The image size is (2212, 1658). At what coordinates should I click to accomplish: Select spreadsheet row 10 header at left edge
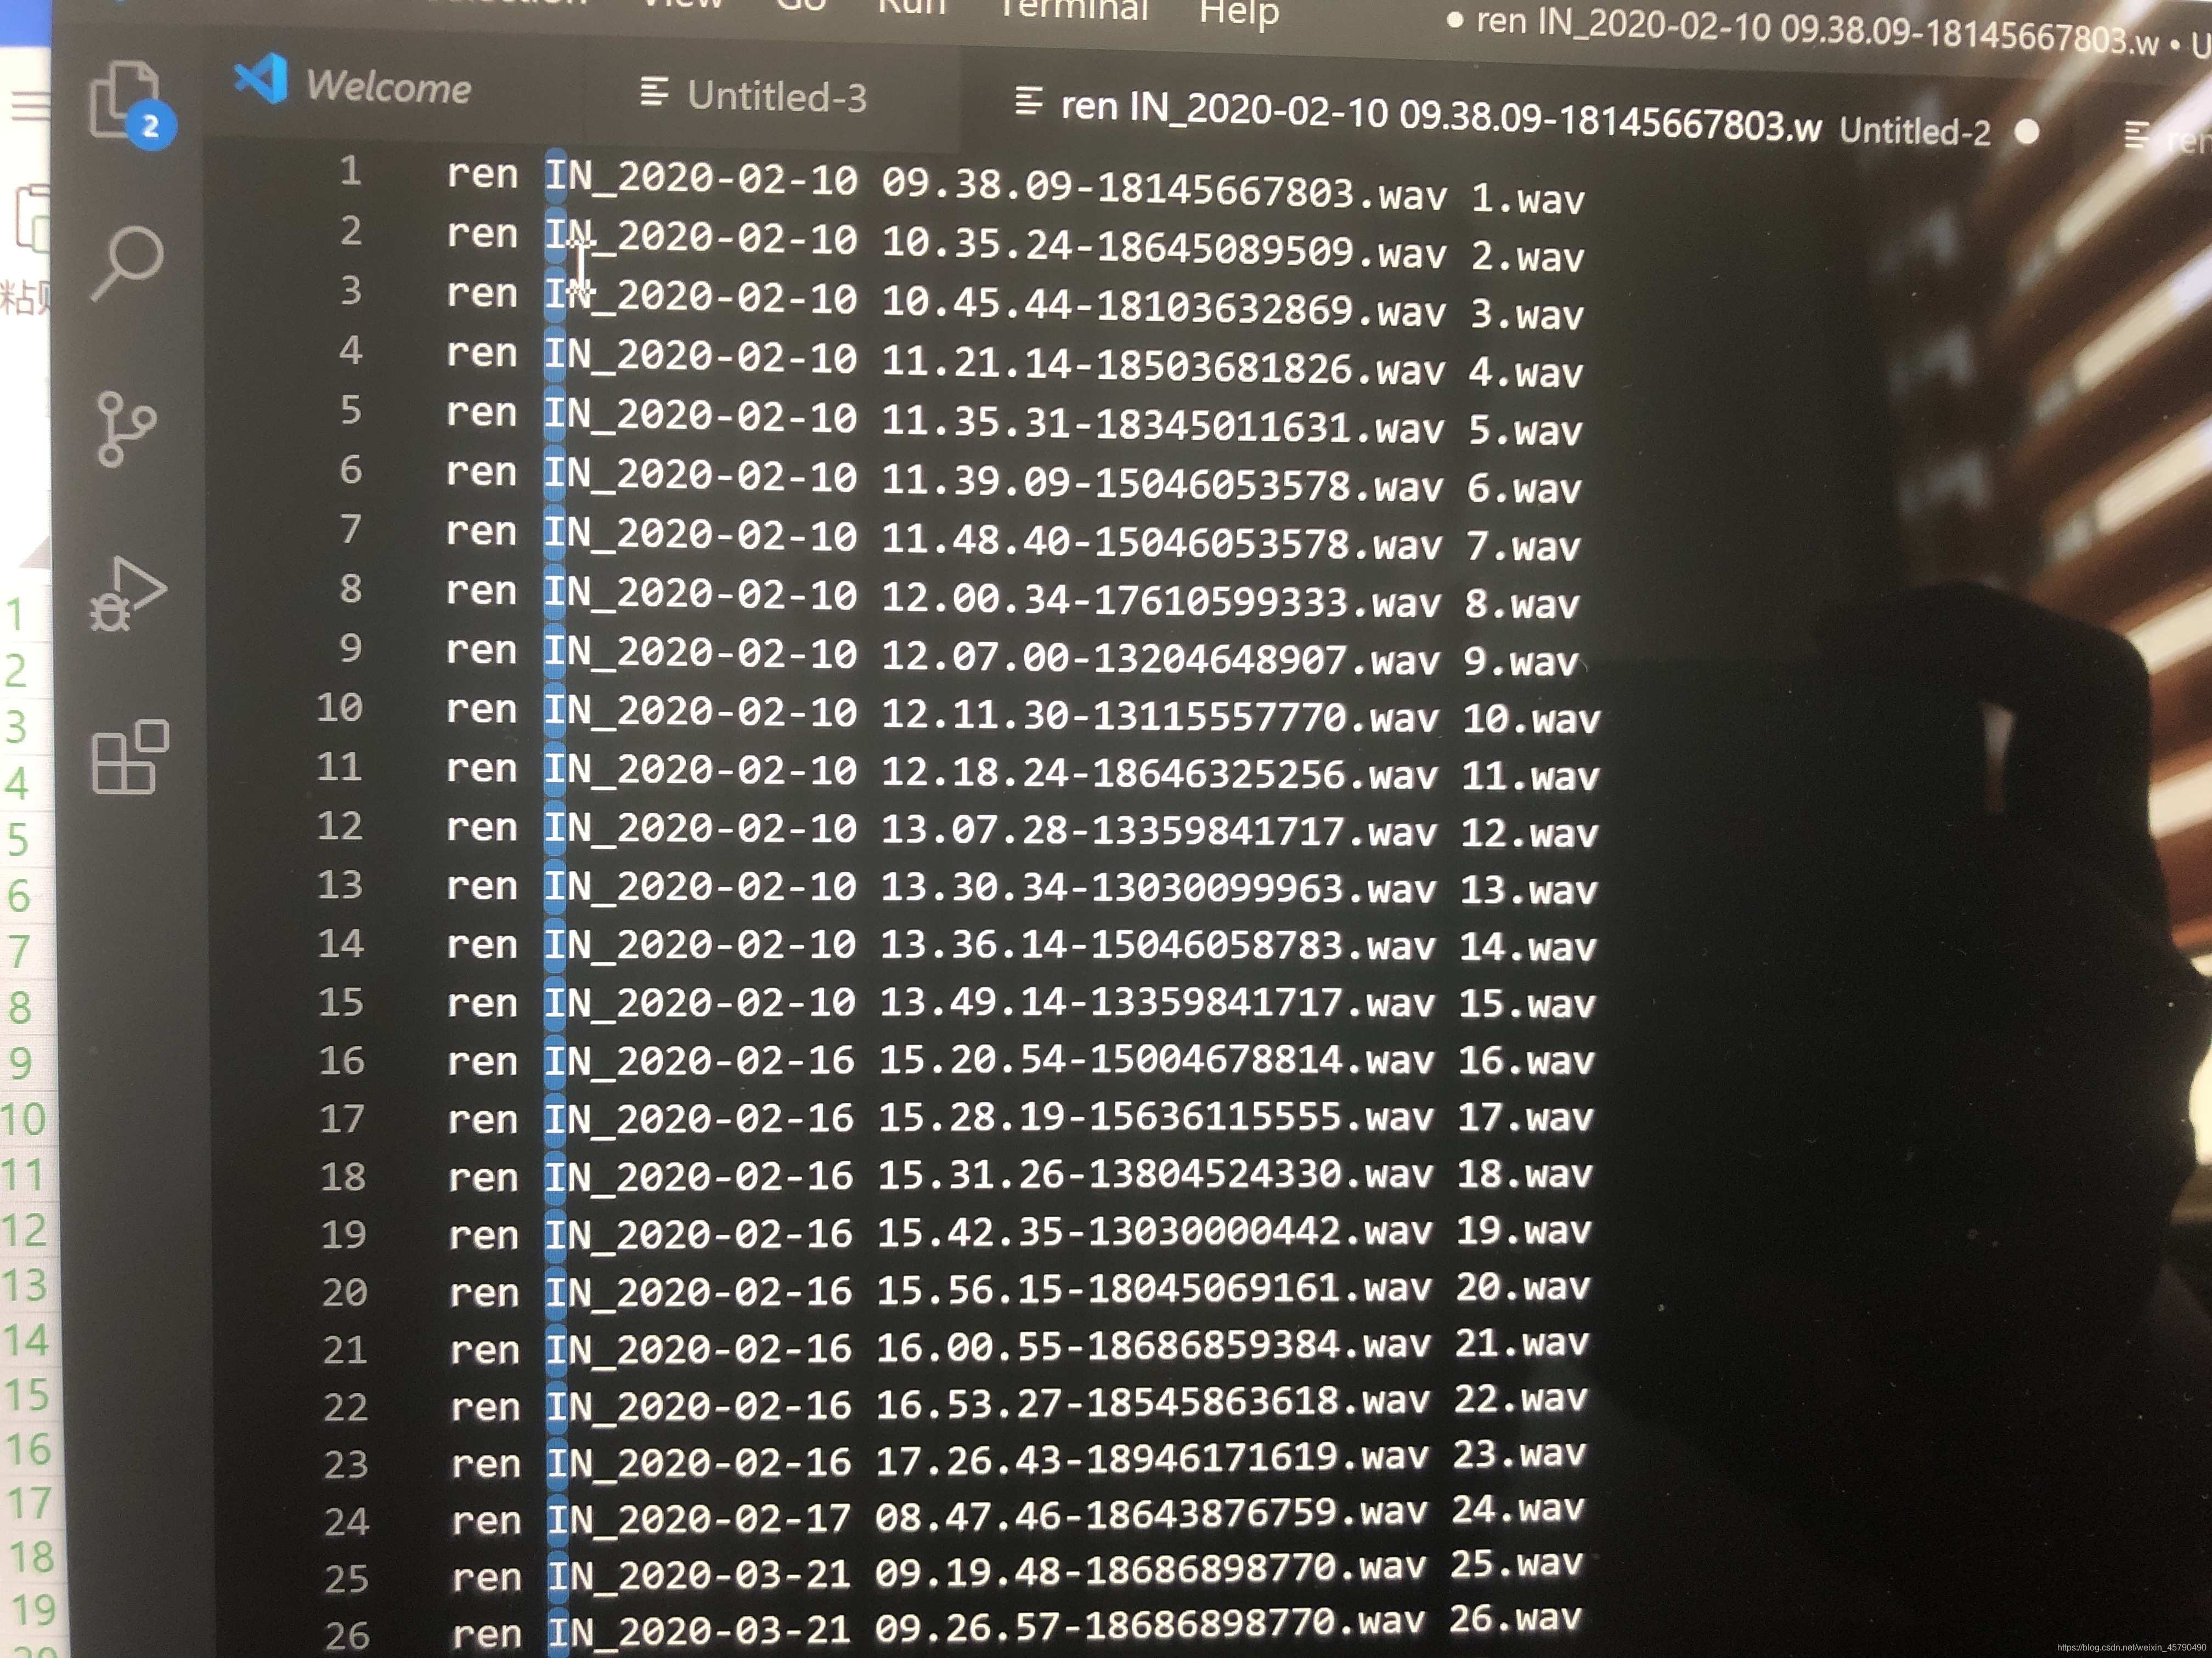24,1118
